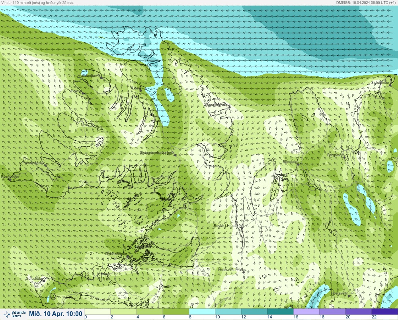The width and height of the screenshot is (398, 320).
Task: Click the Blönduós station label
Action: point(290,162)
